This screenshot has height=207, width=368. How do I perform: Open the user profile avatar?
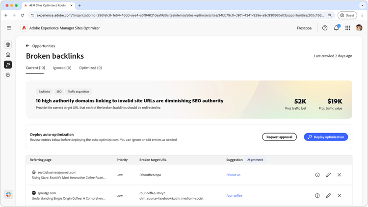359,28
